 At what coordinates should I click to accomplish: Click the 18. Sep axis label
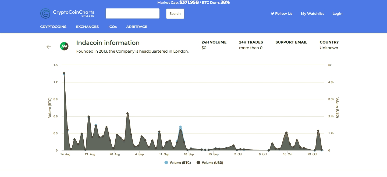189,154
